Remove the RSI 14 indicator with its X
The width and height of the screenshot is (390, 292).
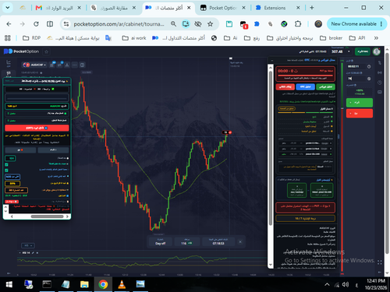click(37, 253)
